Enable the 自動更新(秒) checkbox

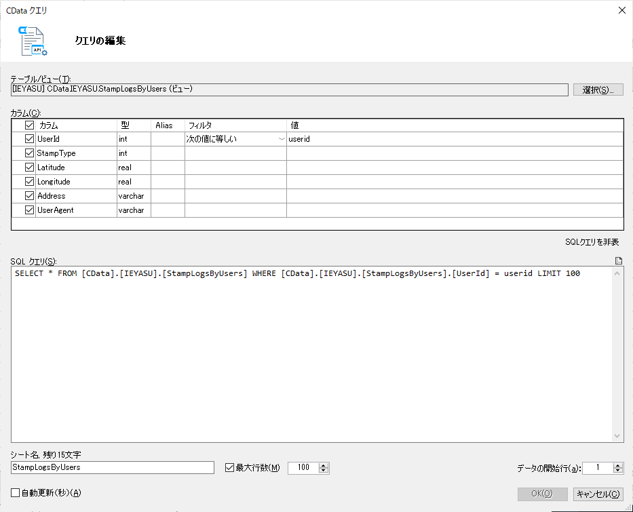[16, 492]
